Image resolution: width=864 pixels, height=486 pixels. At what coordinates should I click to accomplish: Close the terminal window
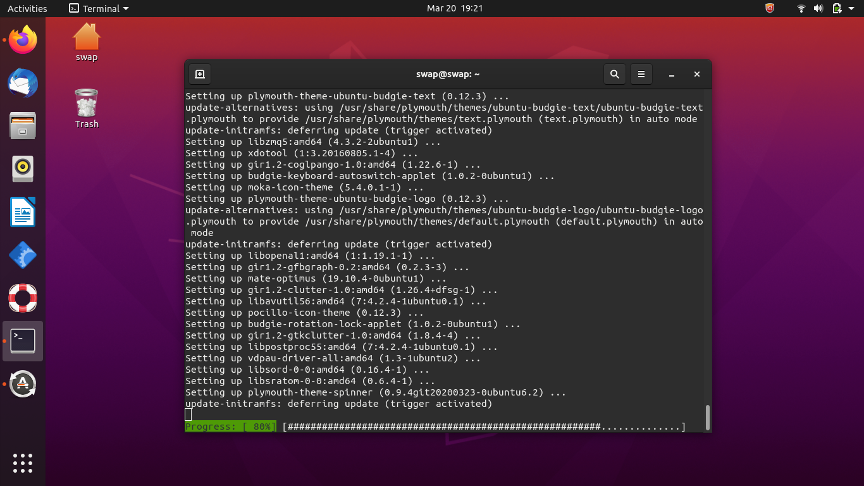pos(697,75)
